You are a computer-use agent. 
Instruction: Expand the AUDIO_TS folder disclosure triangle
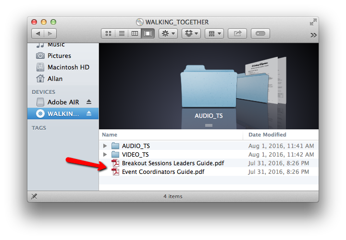pos(106,146)
